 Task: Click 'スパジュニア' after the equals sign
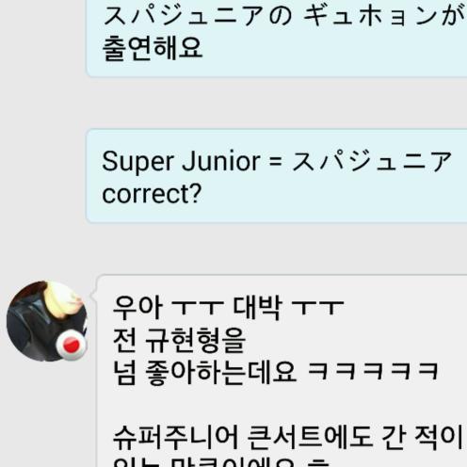tap(372, 161)
